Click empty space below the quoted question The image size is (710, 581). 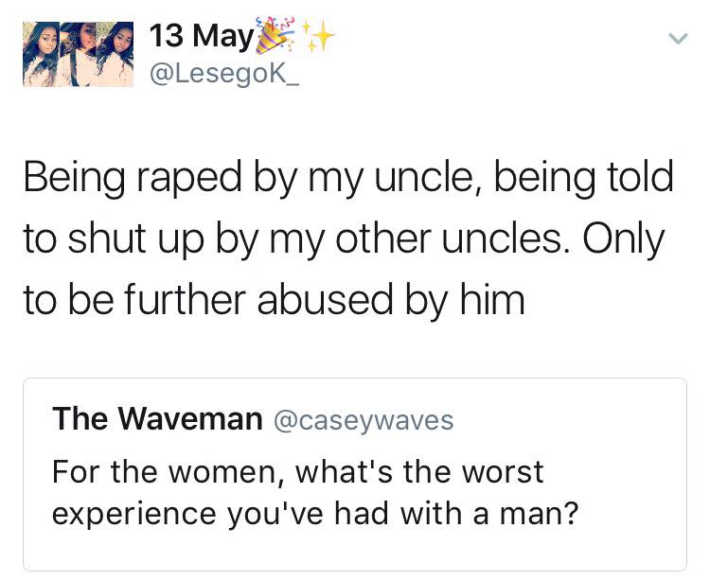(355, 551)
